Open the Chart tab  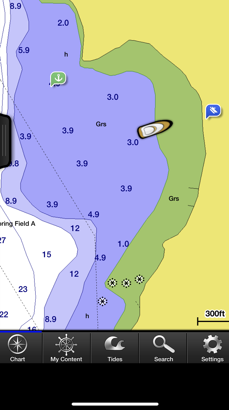18,348
